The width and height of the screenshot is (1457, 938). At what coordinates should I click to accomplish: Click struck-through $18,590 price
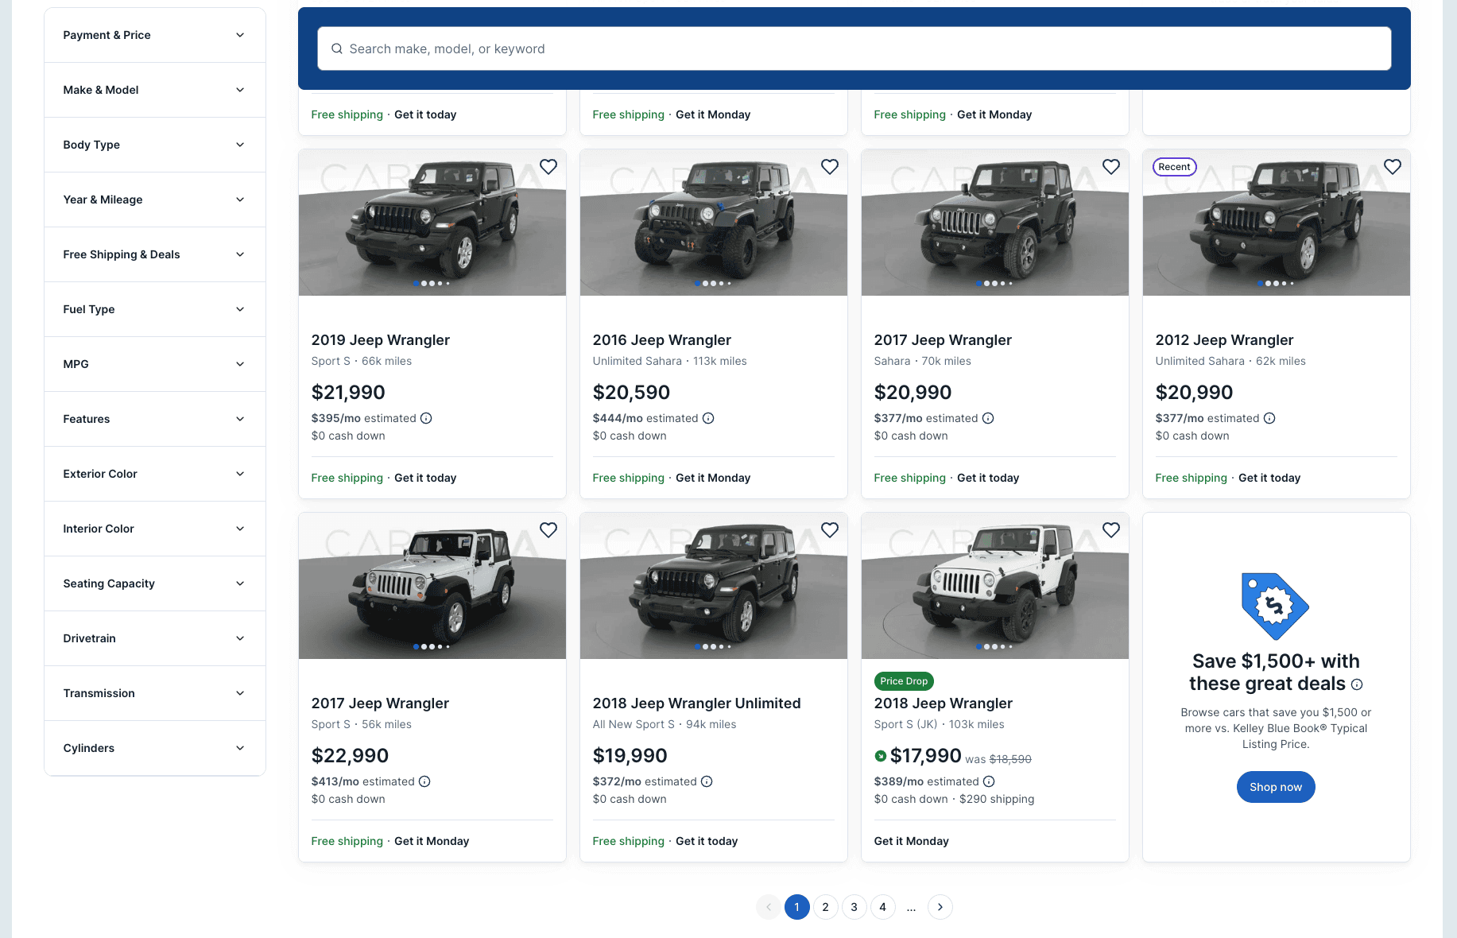click(1010, 759)
